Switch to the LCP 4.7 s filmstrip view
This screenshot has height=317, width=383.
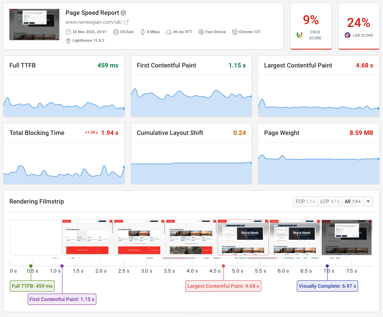point(330,201)
